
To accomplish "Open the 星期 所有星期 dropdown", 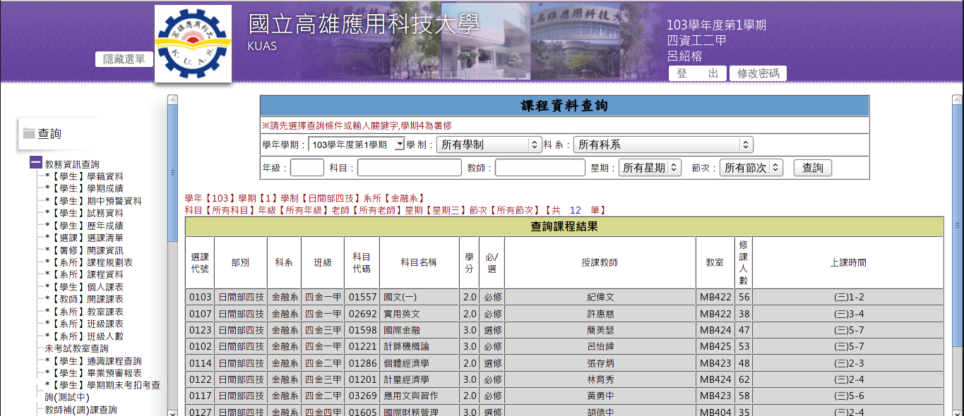I will tap(650, 168).
